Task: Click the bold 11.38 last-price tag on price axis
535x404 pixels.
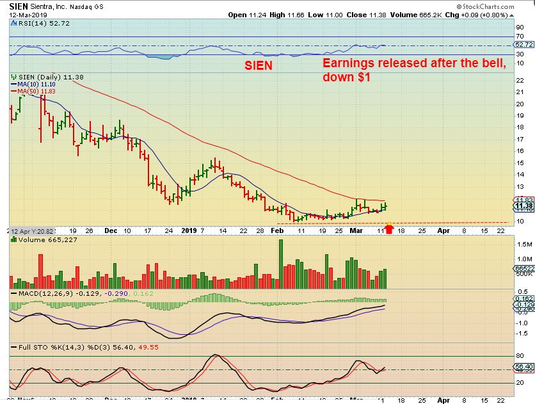Action: (x=523, y=206)
